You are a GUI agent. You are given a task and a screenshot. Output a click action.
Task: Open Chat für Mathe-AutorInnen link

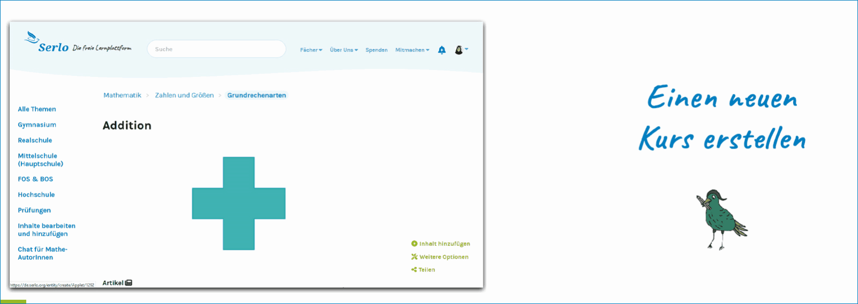pos(42,253)
